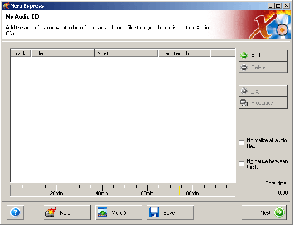Maximize the Nero Express window
The image size is (293, 225).
click(x=278, y=6)
